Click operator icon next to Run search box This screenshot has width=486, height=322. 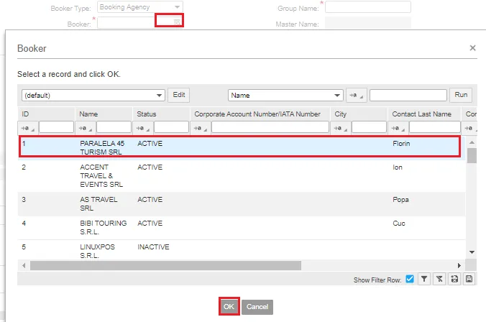tap(357, 95)
